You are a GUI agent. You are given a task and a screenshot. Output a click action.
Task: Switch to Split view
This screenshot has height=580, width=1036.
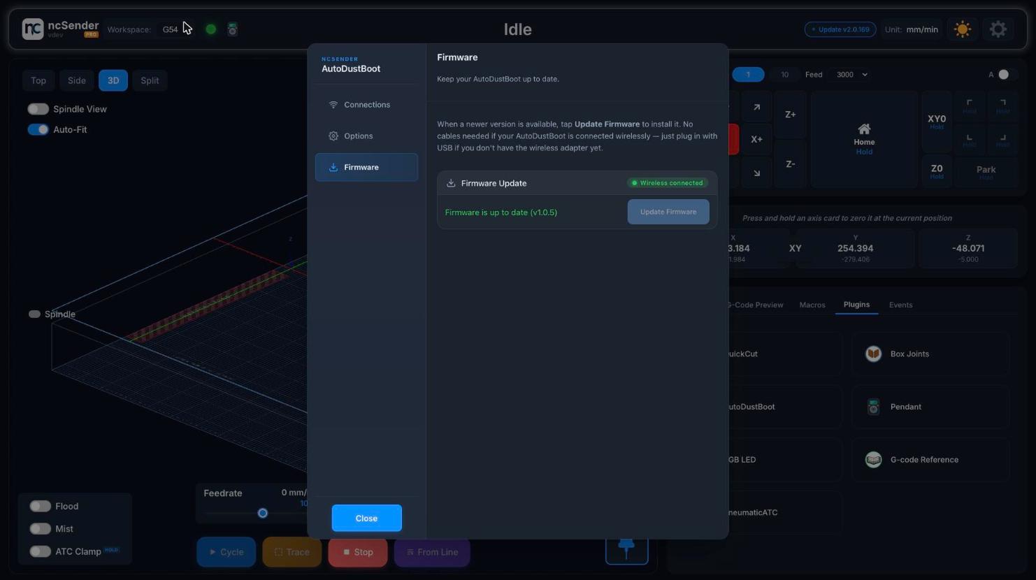(x=150, y=80)
